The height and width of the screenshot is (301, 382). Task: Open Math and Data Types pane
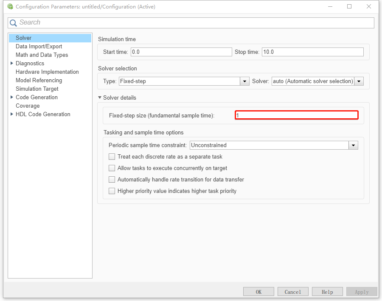[42, 55]
